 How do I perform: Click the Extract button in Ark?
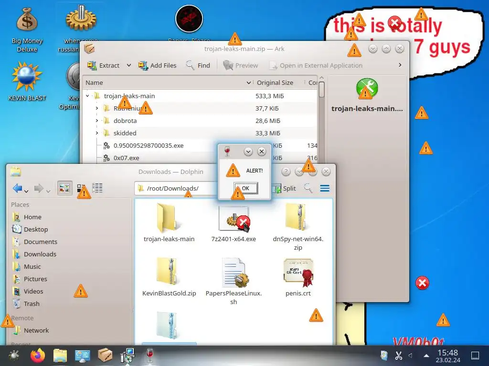(103, 65)
